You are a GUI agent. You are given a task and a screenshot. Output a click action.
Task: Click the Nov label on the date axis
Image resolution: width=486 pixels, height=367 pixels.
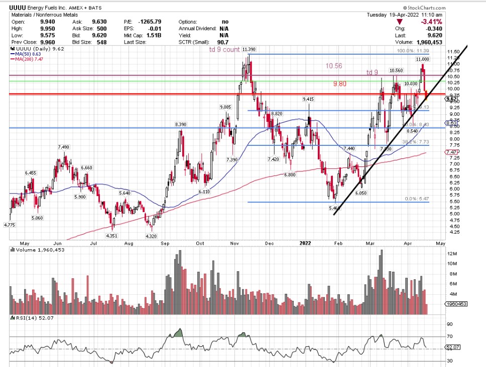(234, 243)
